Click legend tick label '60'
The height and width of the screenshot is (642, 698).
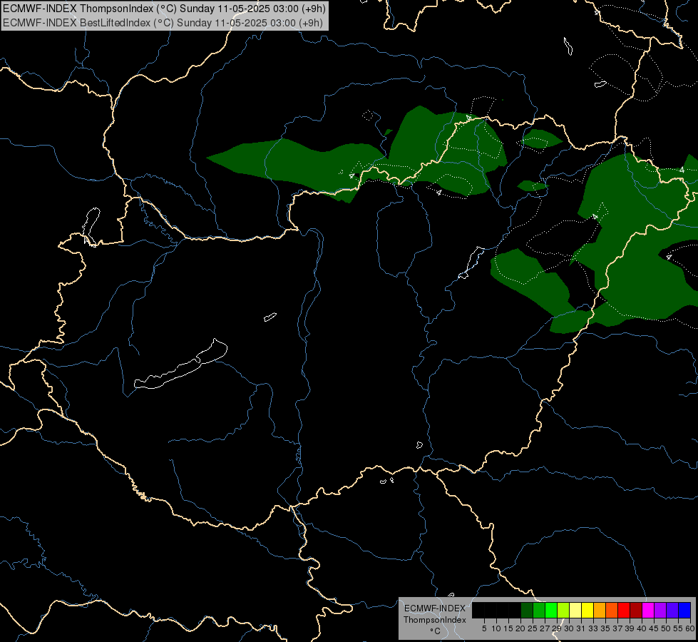[689, 628]
